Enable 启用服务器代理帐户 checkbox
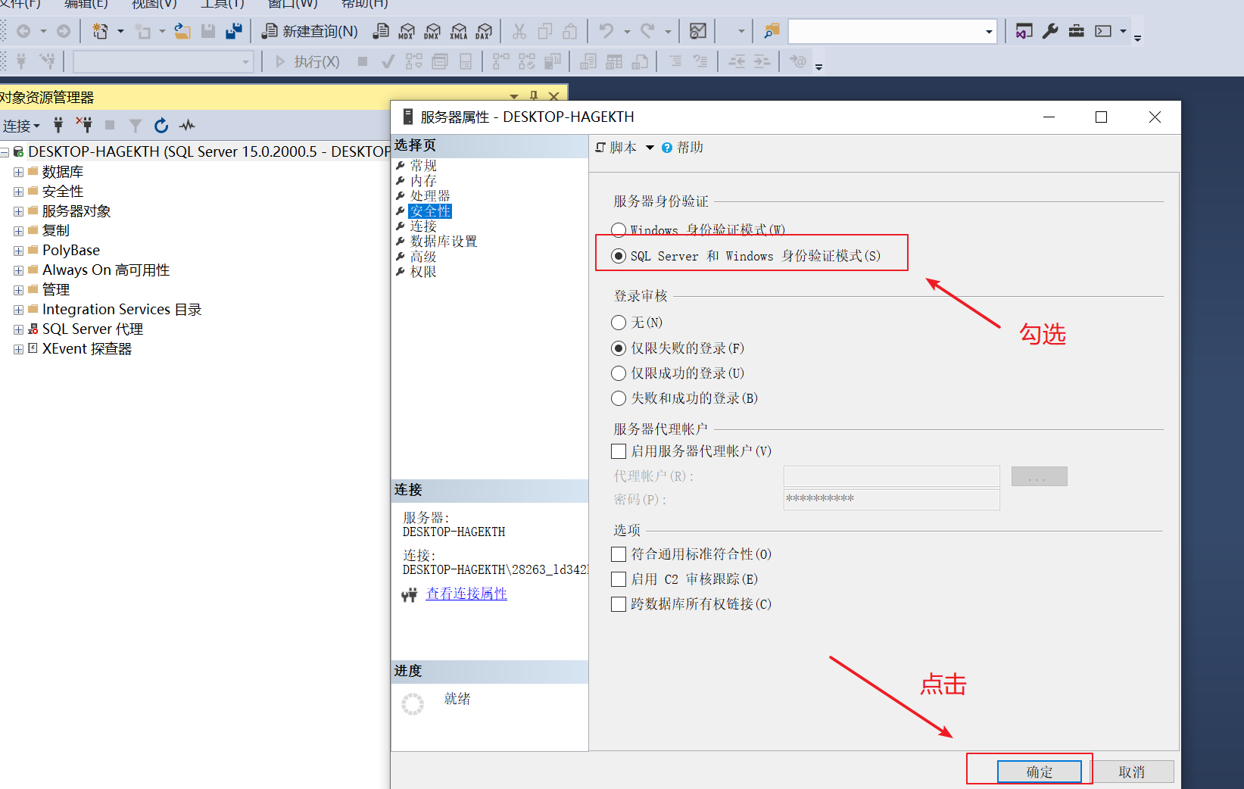1244x789 pixels. pyautogui.click(x=618, y=451)
